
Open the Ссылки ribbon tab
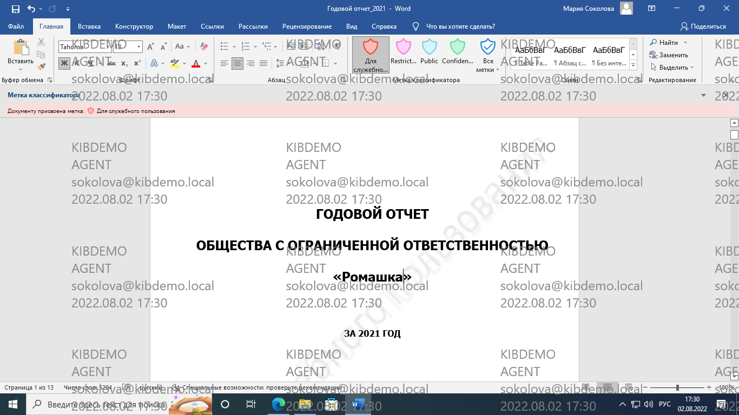(x=212, y=26)
